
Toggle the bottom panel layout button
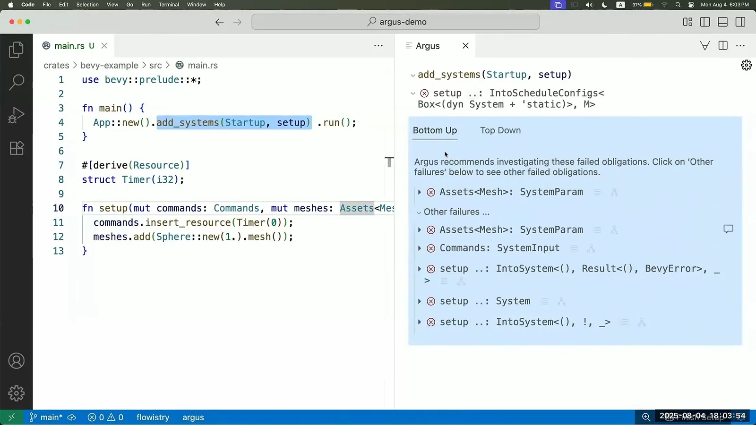[722, 22]
